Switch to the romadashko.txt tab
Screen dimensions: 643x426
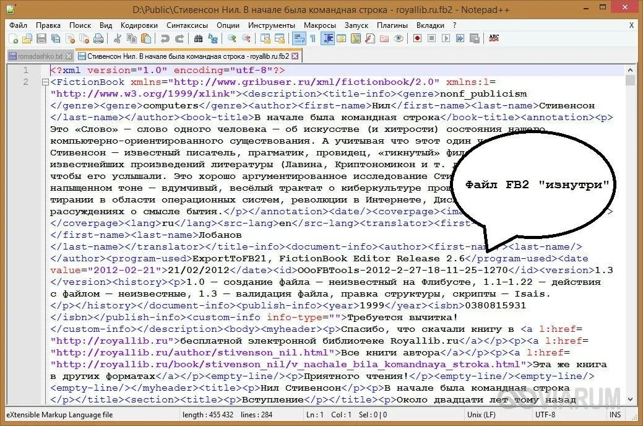pyautogui.click(x=40, y=56)
